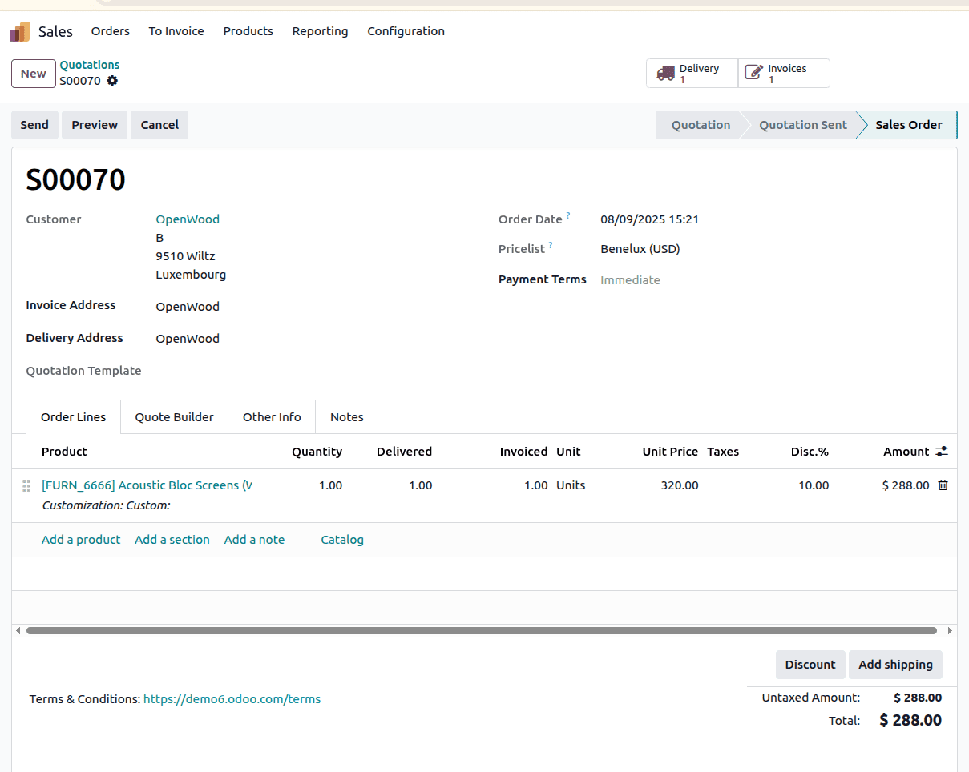Click the horizontal scrollbar below the order lines
The image size is (969, 772).
[481, 630]
